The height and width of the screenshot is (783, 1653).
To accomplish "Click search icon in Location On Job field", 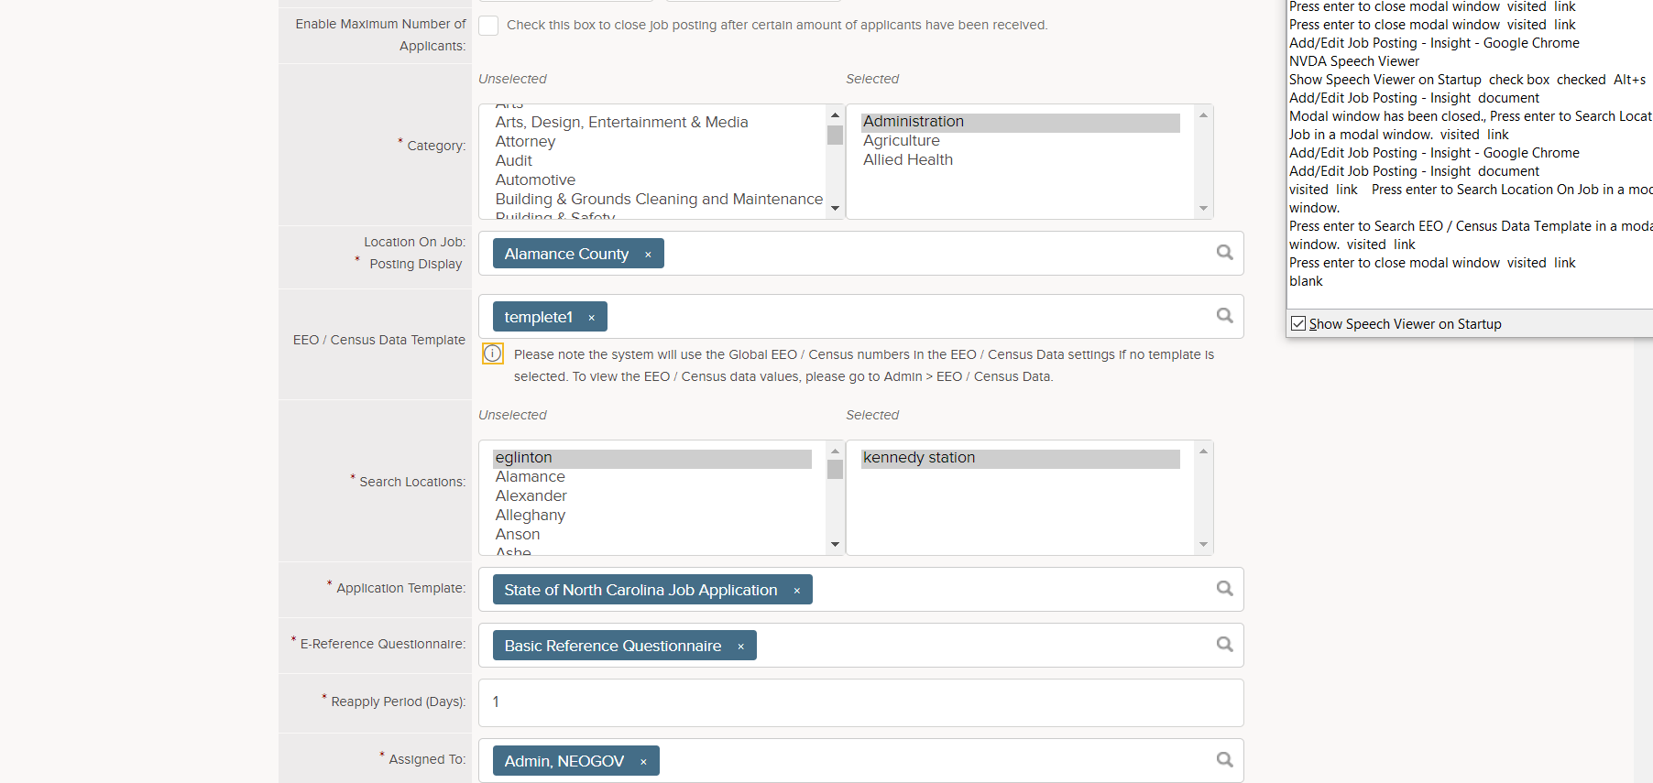I will pyautogui.click(x=1224, y=253).
